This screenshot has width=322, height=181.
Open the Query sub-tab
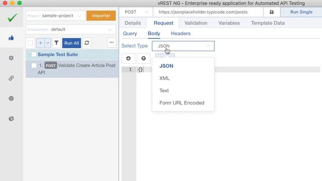point(130,34)
